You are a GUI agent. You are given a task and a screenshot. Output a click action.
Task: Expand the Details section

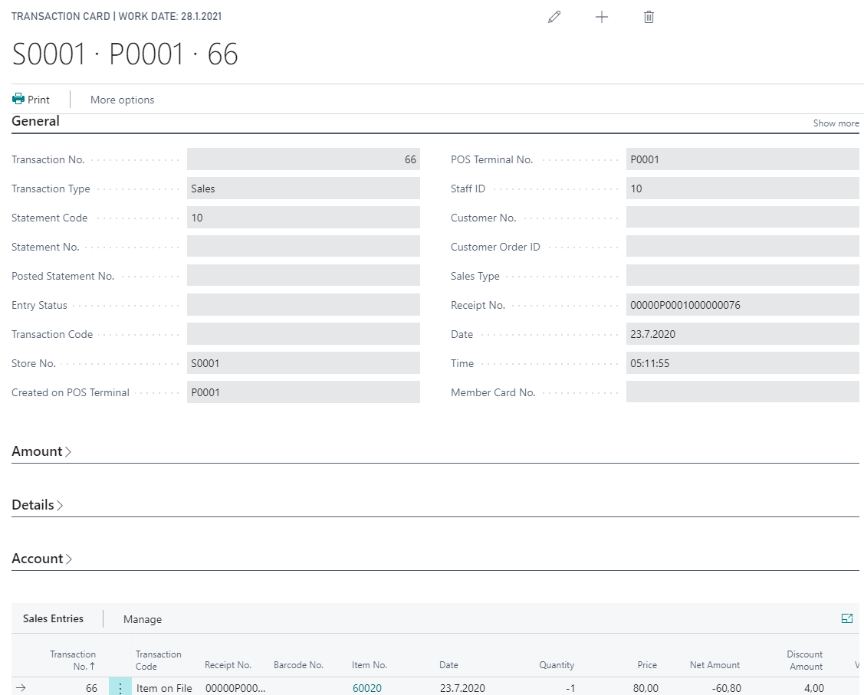[38, 505]
